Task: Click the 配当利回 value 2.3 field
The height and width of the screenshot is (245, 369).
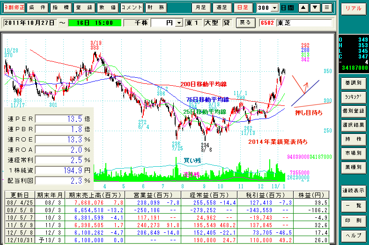Action: pos(59,181)
